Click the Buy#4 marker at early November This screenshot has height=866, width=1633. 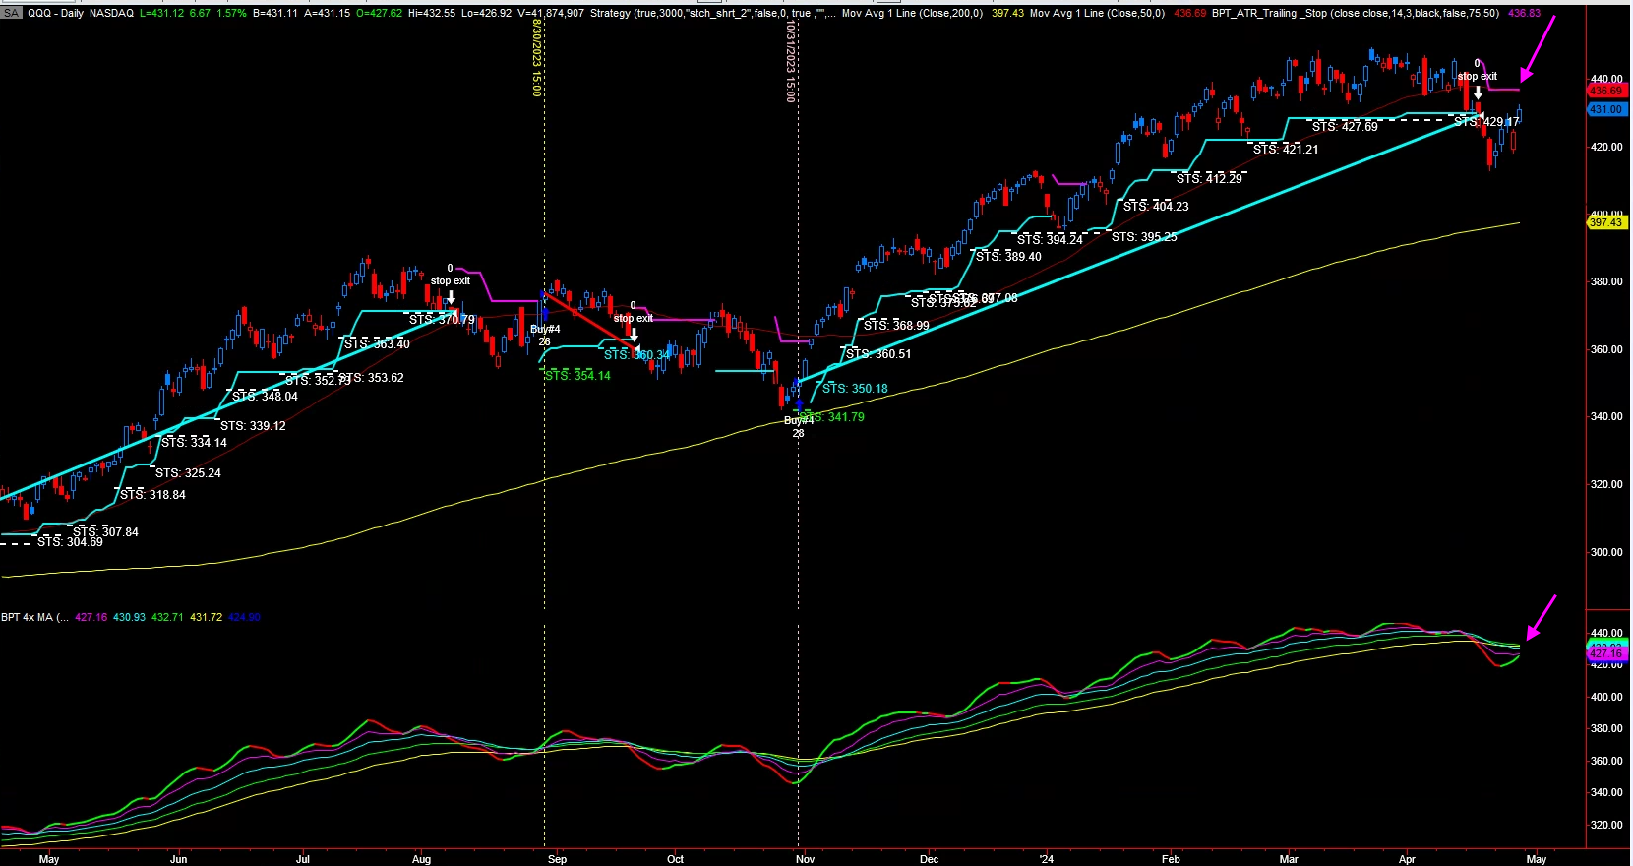click(796, 420)
